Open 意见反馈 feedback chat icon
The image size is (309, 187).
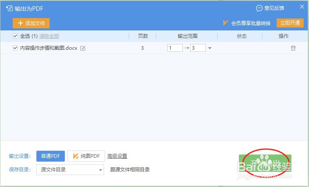[x=259, y=8]
